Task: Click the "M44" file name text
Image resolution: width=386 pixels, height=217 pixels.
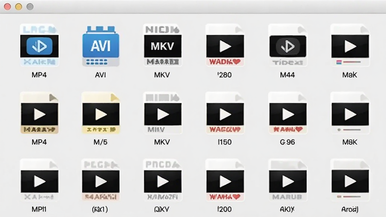Action: coord(287,75)
